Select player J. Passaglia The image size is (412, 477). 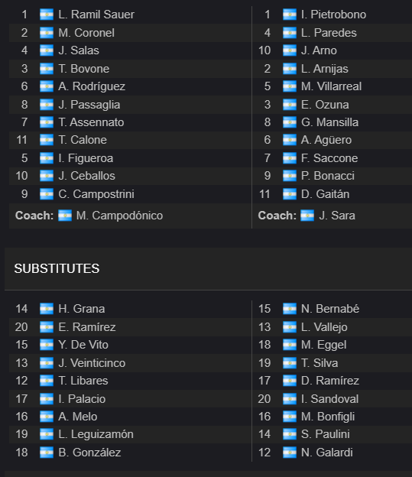coord(89,105)
